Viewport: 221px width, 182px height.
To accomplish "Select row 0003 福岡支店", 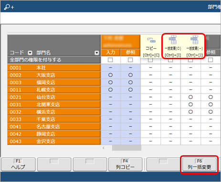I will click(x=54, y=82).
